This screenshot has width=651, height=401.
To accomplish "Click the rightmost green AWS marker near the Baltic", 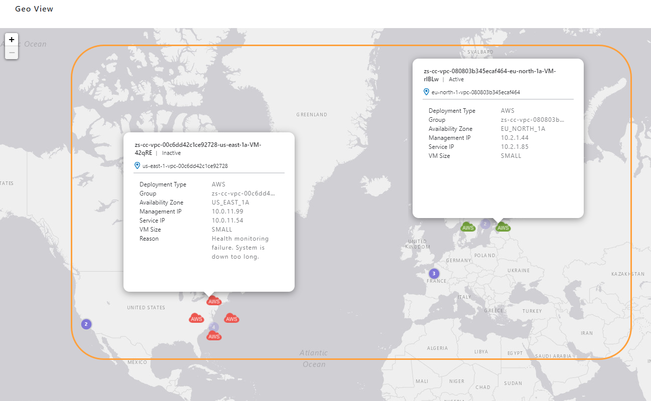I will 502,227.
